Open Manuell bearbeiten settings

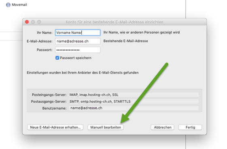point(106,127)
